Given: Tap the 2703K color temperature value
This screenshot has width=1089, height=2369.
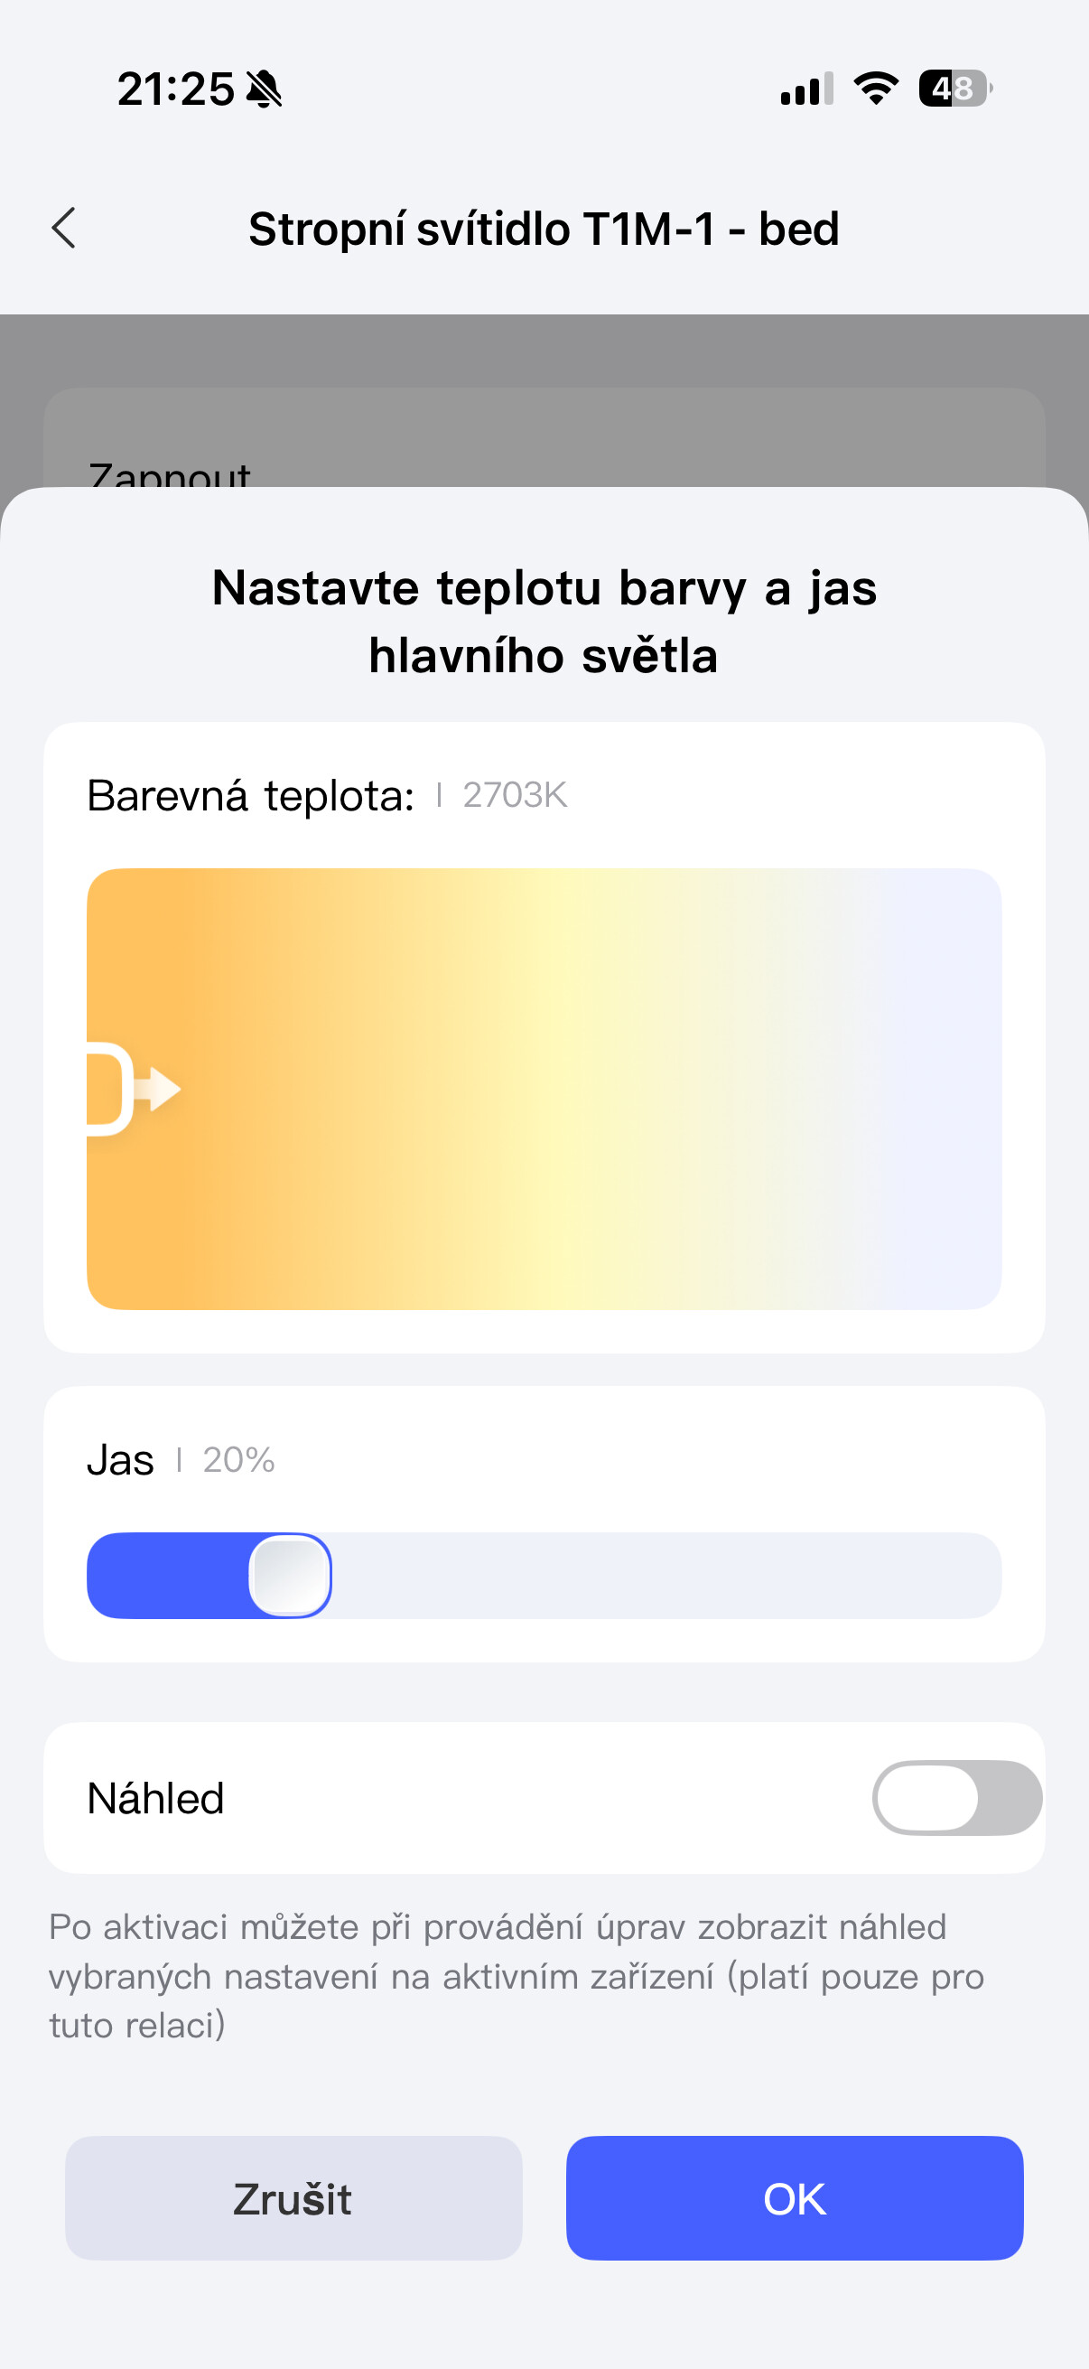Looking at the screenshot, I should coord(515,795).
